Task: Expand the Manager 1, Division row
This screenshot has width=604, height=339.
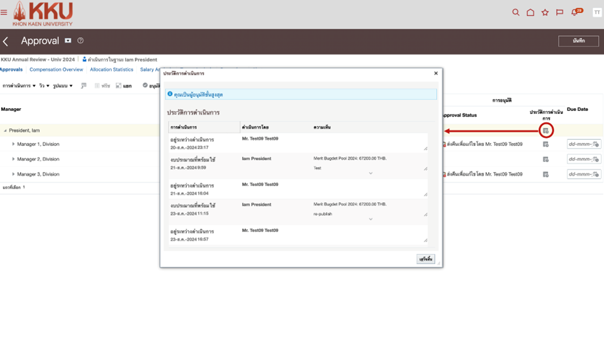Action: [14, 144]
